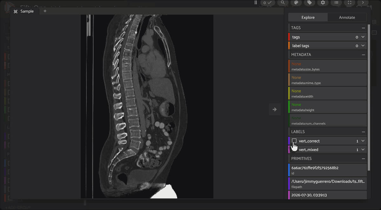Click the orange label tags color bar
381x210 pixels.
pos(289,46)
